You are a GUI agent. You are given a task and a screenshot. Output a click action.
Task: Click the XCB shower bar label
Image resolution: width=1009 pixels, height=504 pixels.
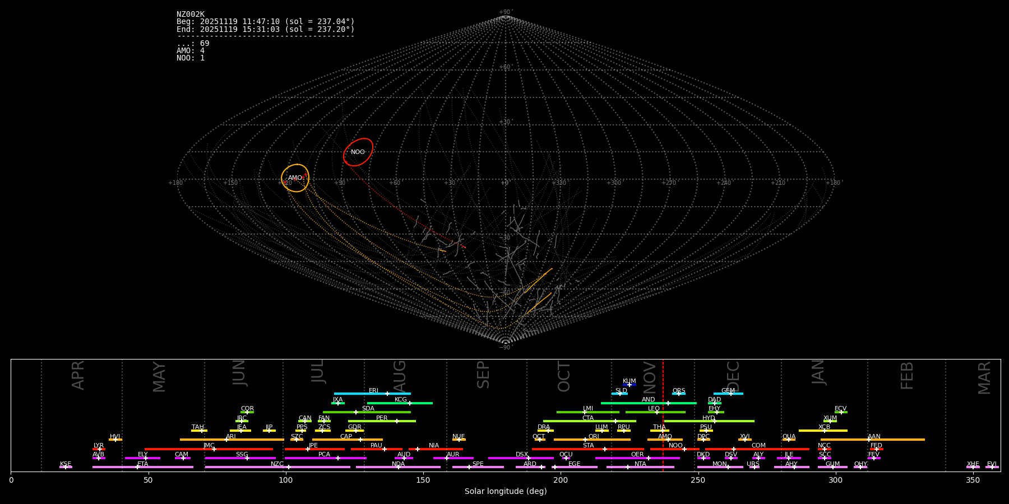[825, 427]
